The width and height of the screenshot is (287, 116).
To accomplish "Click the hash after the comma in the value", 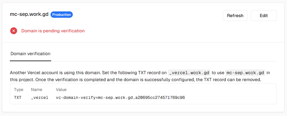I will [160, 98].
